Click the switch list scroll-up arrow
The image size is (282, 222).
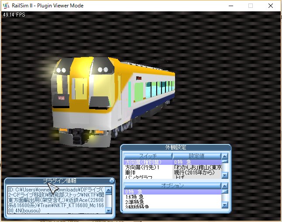pos(225,156)
